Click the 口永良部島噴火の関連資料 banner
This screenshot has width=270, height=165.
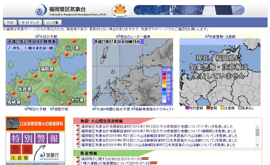point(35,124)
